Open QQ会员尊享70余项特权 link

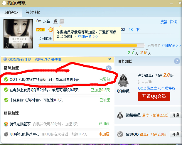click(x=156, y=88)
